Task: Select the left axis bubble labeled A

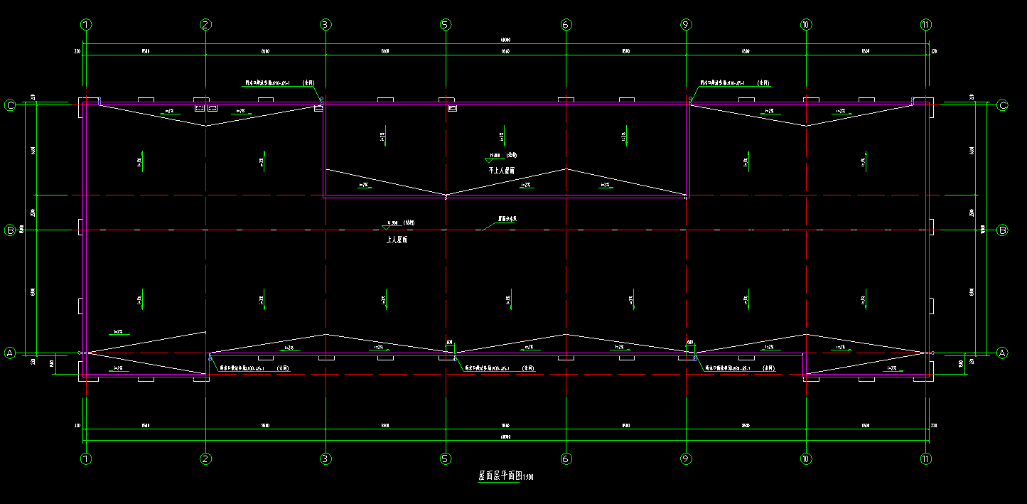Action: coord(10,353)
